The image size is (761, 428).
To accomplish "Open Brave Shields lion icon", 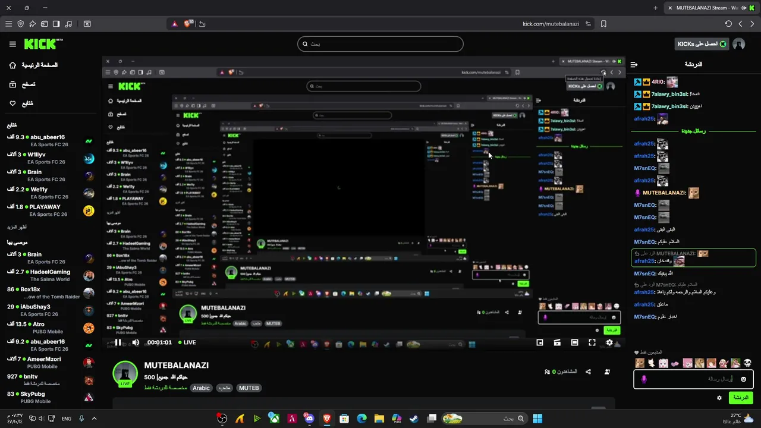I will 188,24.
